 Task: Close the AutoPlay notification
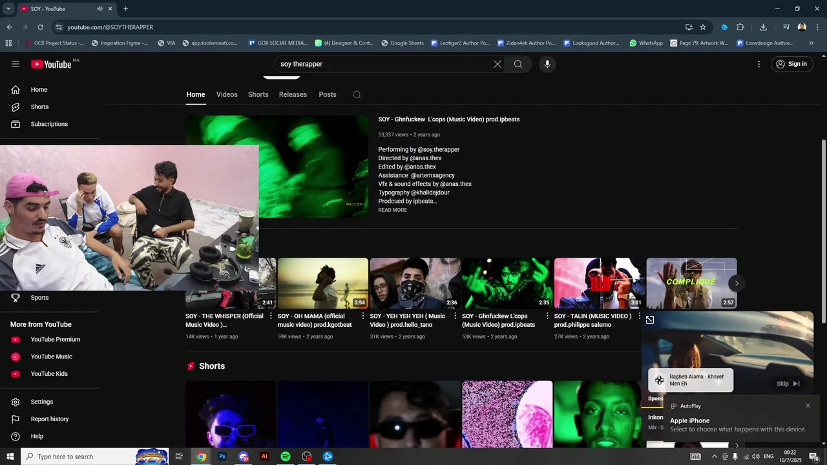pyautogui.click(x=808, y=406)
